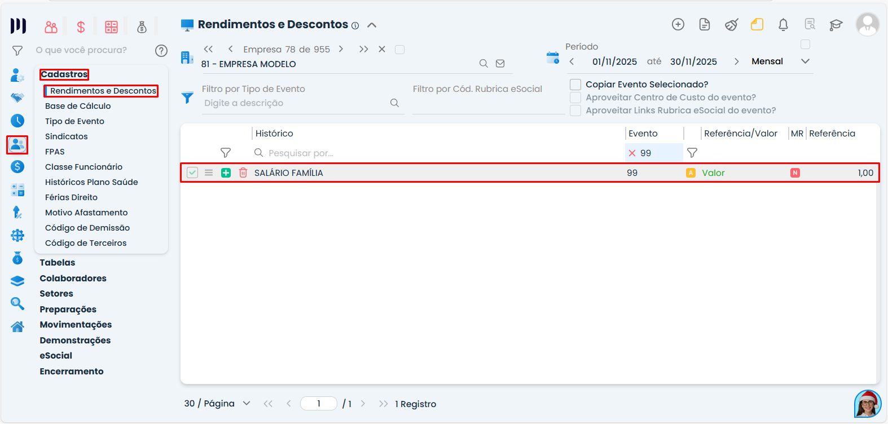Image resolution: width=888 pixels, height=424 pixels.
Task: Click green plus on SALÁRIO FAMÍLIA row
Action: [x=226, y=173]
